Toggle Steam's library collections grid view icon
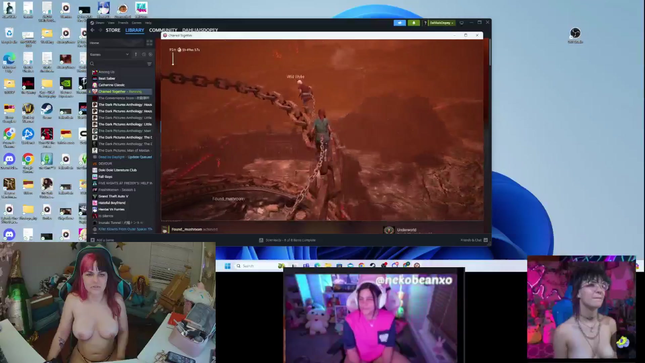Screen dimensions: 645x363 coord(149,43)
